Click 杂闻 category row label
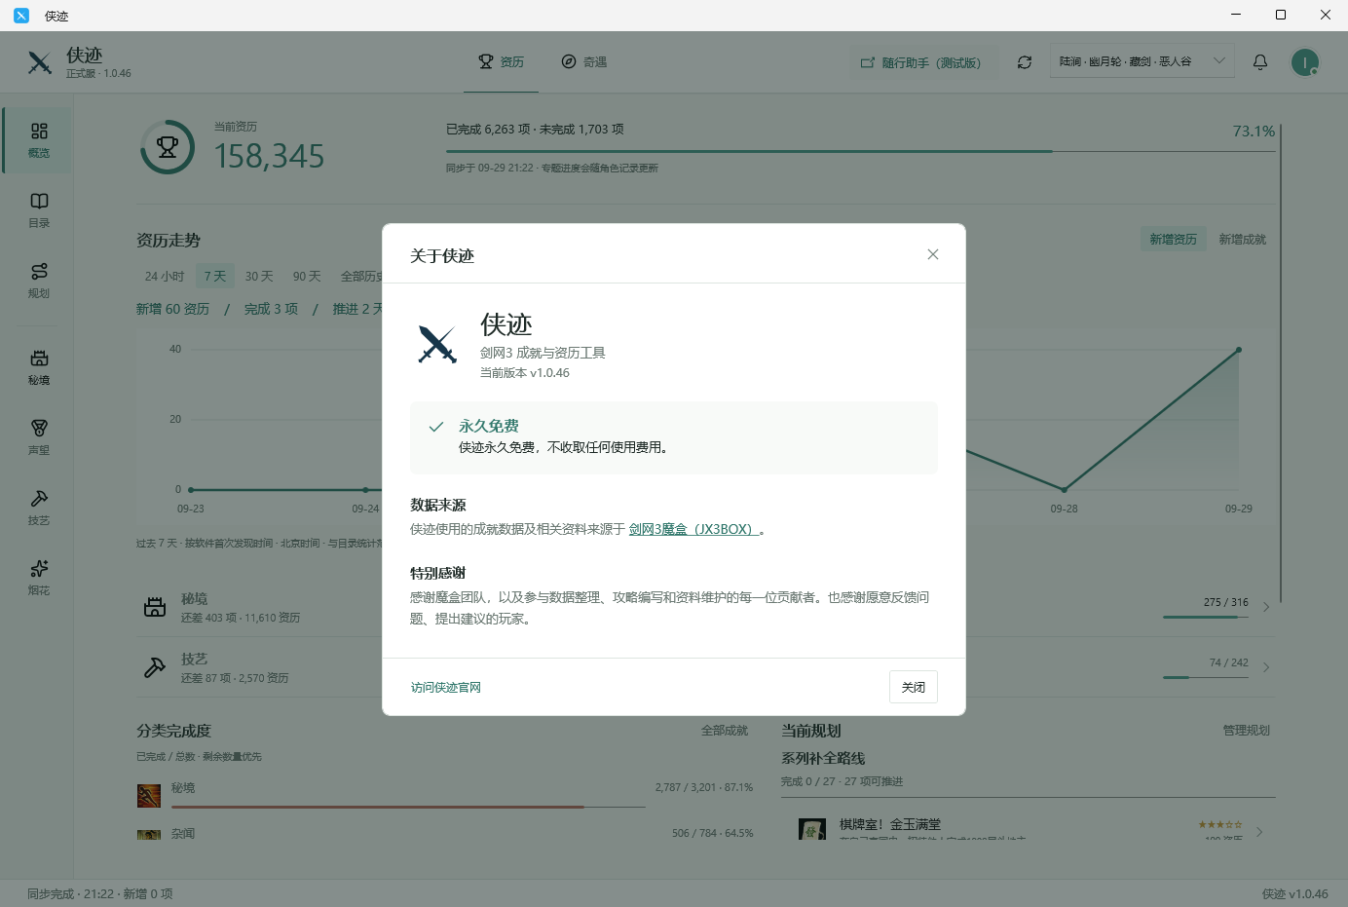This screenshot has width=1348, height=907. click(183, 833)
